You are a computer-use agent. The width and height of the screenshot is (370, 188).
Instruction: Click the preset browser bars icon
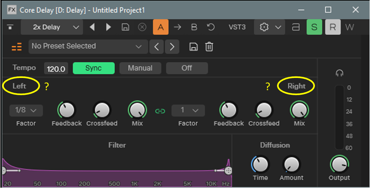tap(16, 47)
